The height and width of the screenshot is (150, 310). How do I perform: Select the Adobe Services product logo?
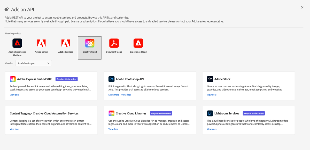66,43
